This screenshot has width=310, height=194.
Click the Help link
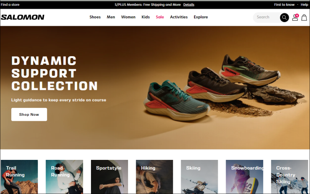point(304,5)
